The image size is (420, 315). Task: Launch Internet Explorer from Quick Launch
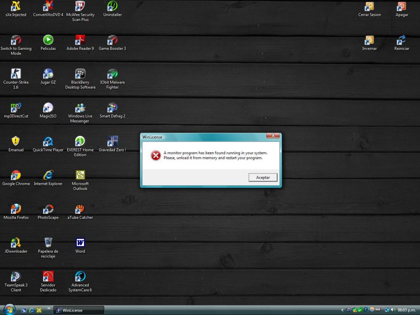point(31,310)
